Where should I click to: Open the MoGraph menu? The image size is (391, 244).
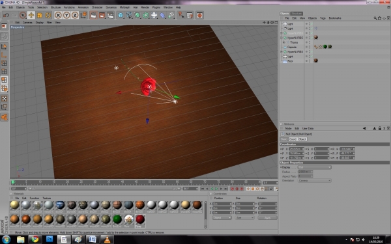124,7
